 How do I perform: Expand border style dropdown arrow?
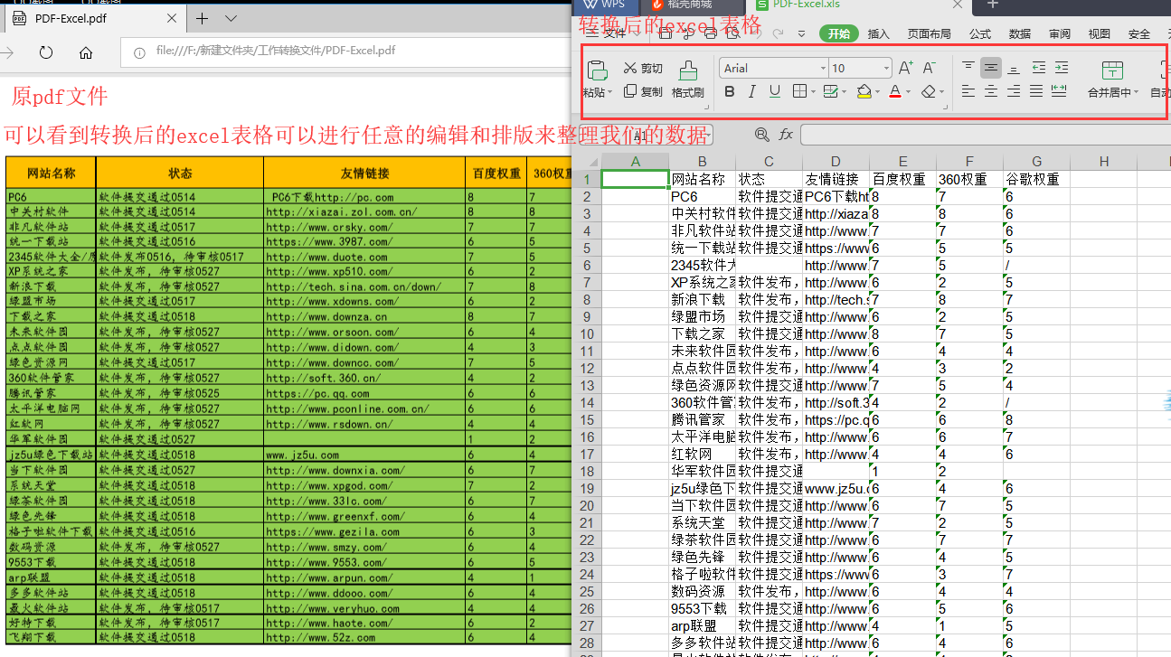point(812,92)
